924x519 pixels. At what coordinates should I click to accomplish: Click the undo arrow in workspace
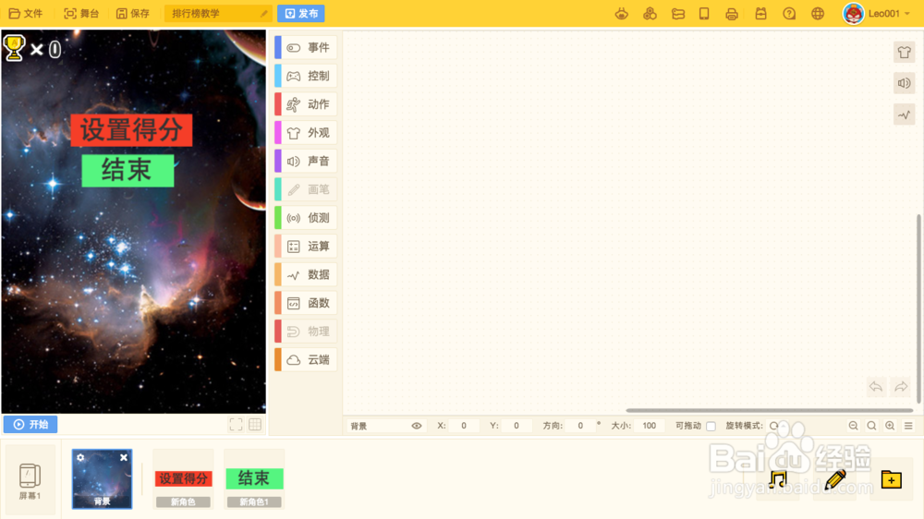(x=876, y=387)
